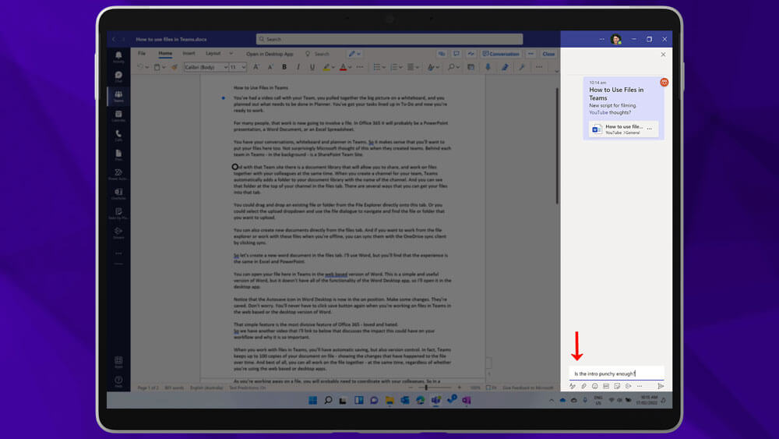
Task: Open the font size dropdown
Action: (x=238, y=68)
